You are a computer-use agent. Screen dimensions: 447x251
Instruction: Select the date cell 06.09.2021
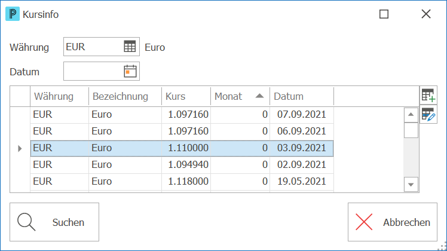pos(302,131)
